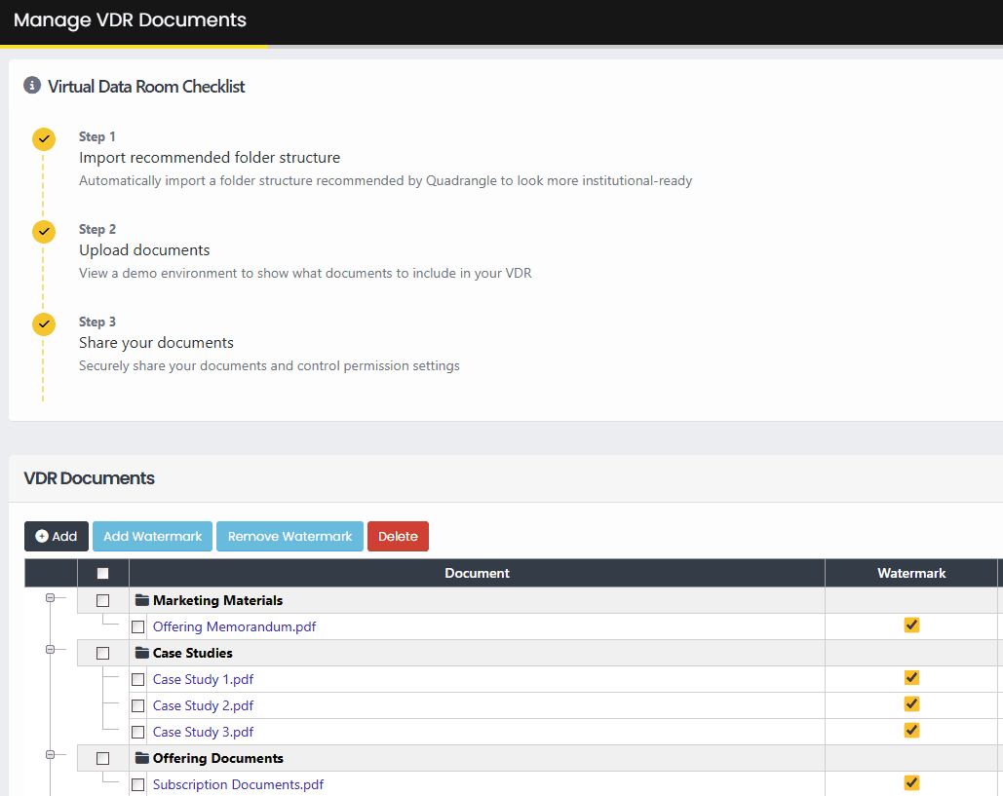This screenshot has height=796, width=1003.
Task: Click the Share your documents step title
Action: click(x=156, y=343)
